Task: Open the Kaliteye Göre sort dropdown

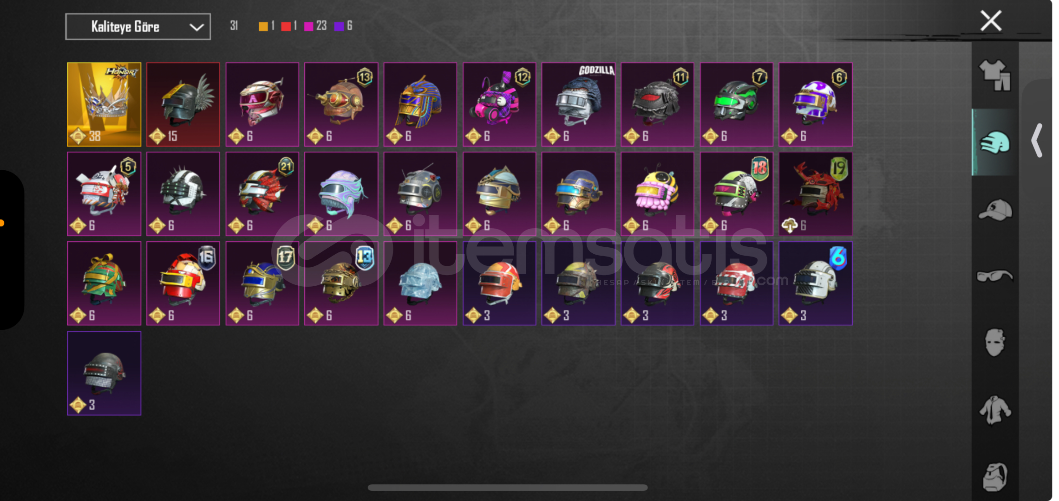Action: tap(138, 26)
